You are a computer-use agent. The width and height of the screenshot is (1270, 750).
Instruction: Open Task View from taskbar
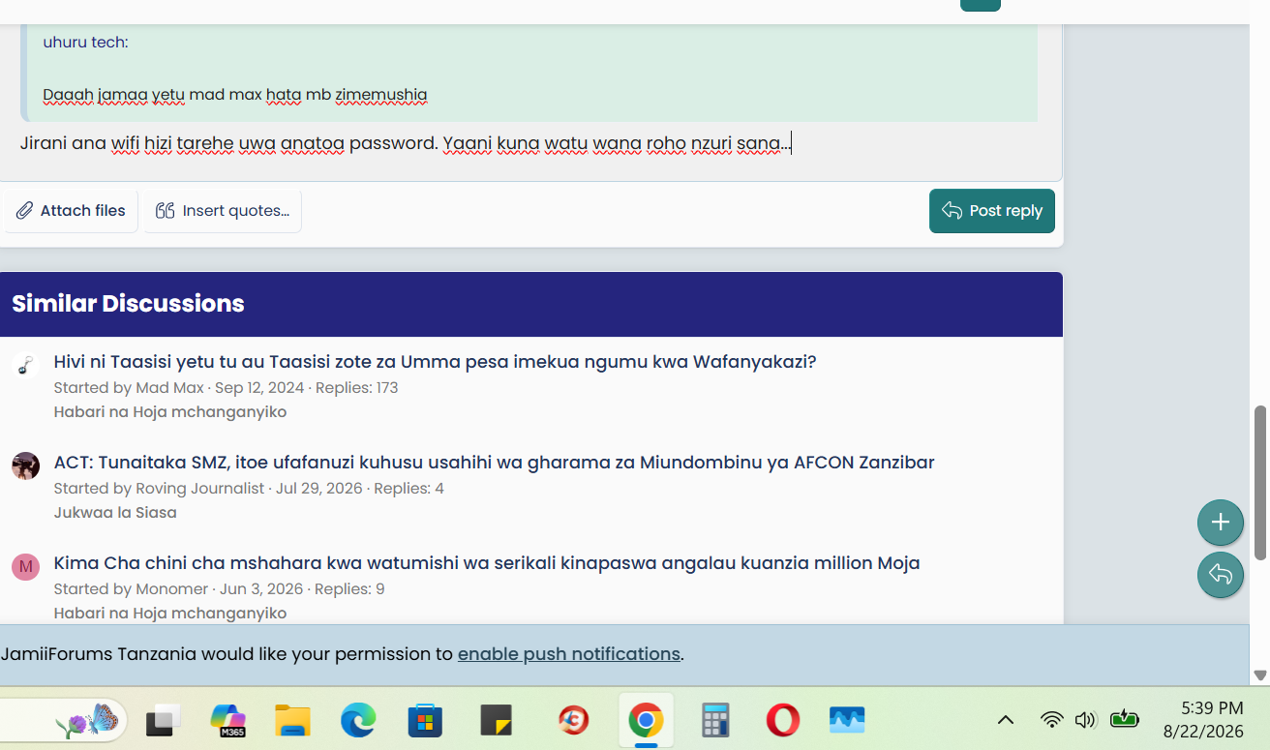coord(164,721)
